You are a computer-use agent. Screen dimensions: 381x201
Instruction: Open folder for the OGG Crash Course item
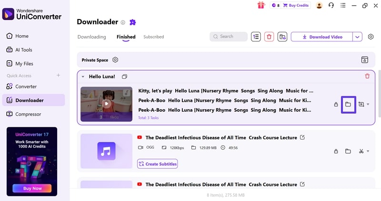click(348, 151)
